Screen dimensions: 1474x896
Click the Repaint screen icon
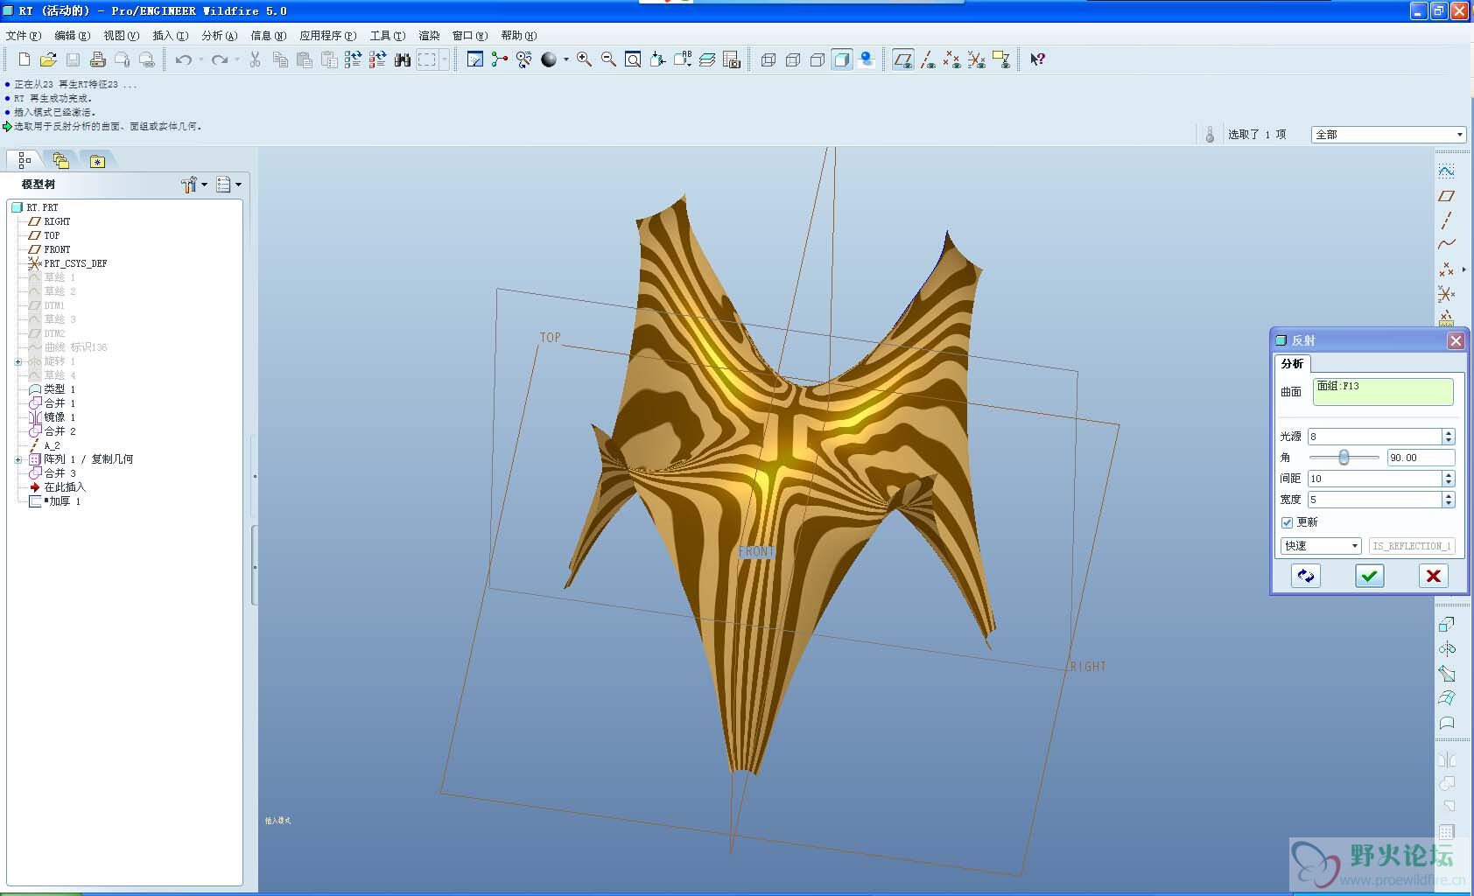475,59
